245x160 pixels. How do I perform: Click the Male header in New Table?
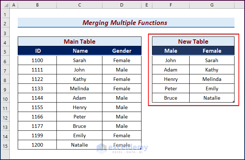tap(171, 51)
